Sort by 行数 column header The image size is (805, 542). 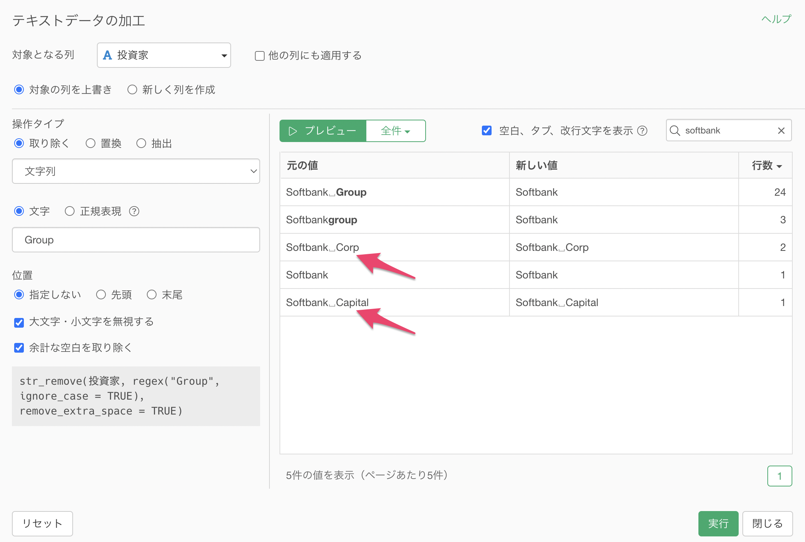[x=766, y=166]
